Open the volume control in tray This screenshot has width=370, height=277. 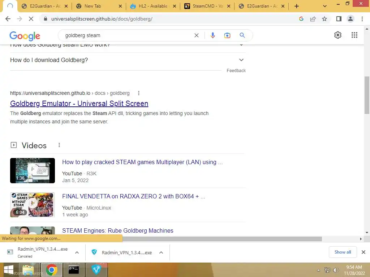click(336, 270)
